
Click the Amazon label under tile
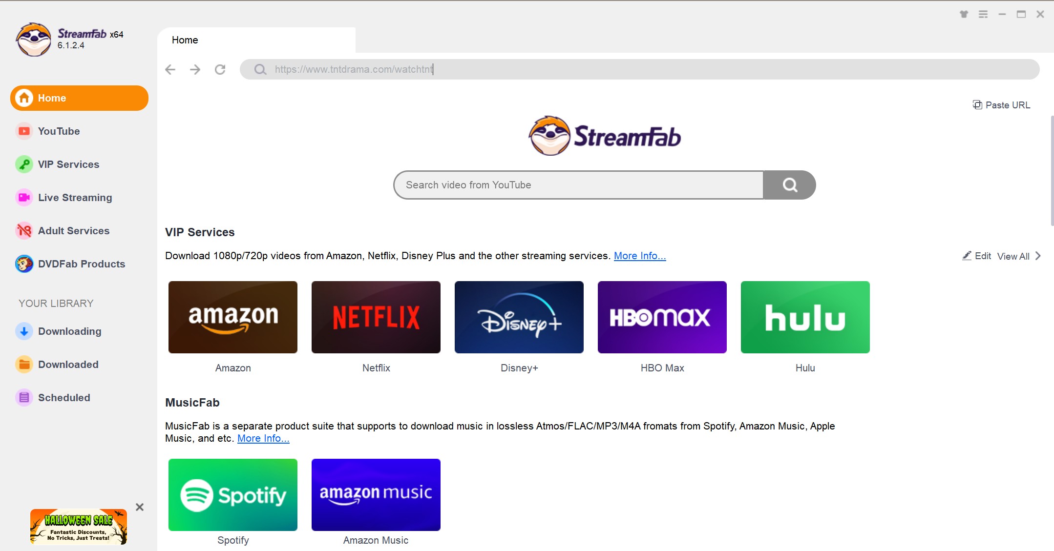click(233, 368)
